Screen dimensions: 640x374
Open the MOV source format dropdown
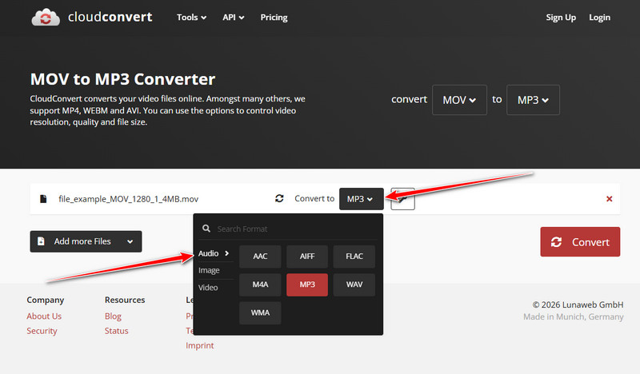[459, 100]
